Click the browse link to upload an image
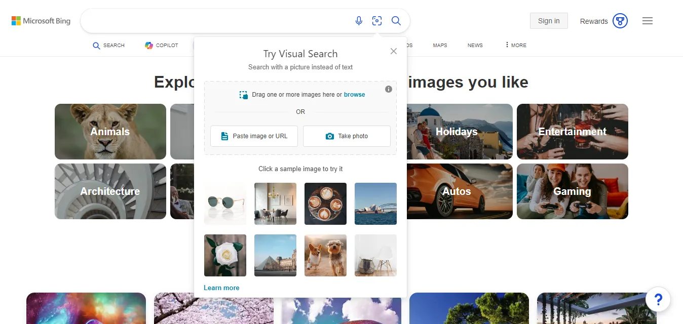 354,95
